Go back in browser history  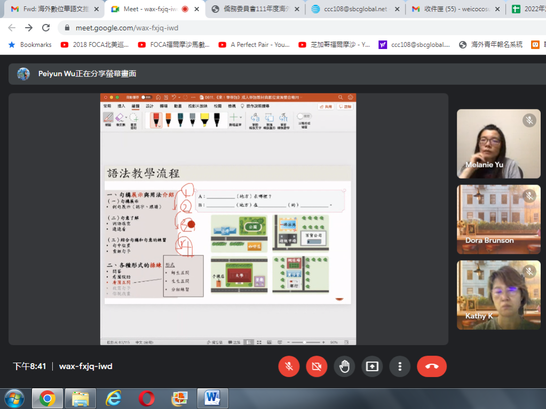point(12,28)
